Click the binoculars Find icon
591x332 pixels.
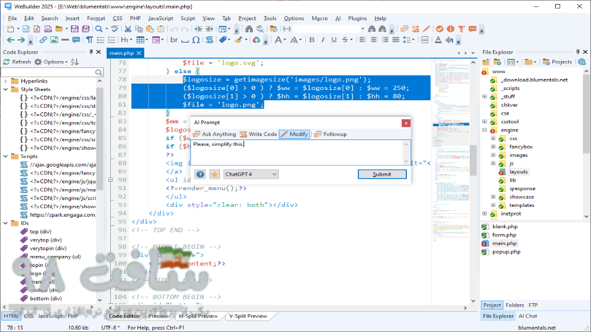point(249,29)
